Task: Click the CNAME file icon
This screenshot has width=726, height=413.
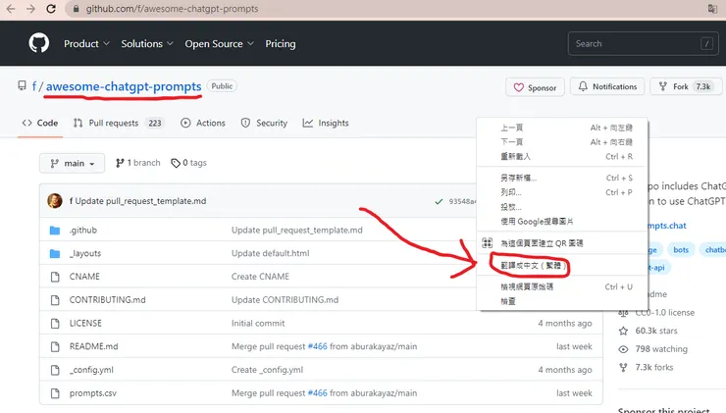Action: coord(55,277)
